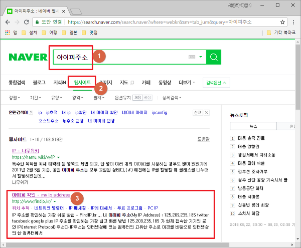Switch to the 카페 tab
This screenshot has width=301, height=248.
(x=146, y=83)
